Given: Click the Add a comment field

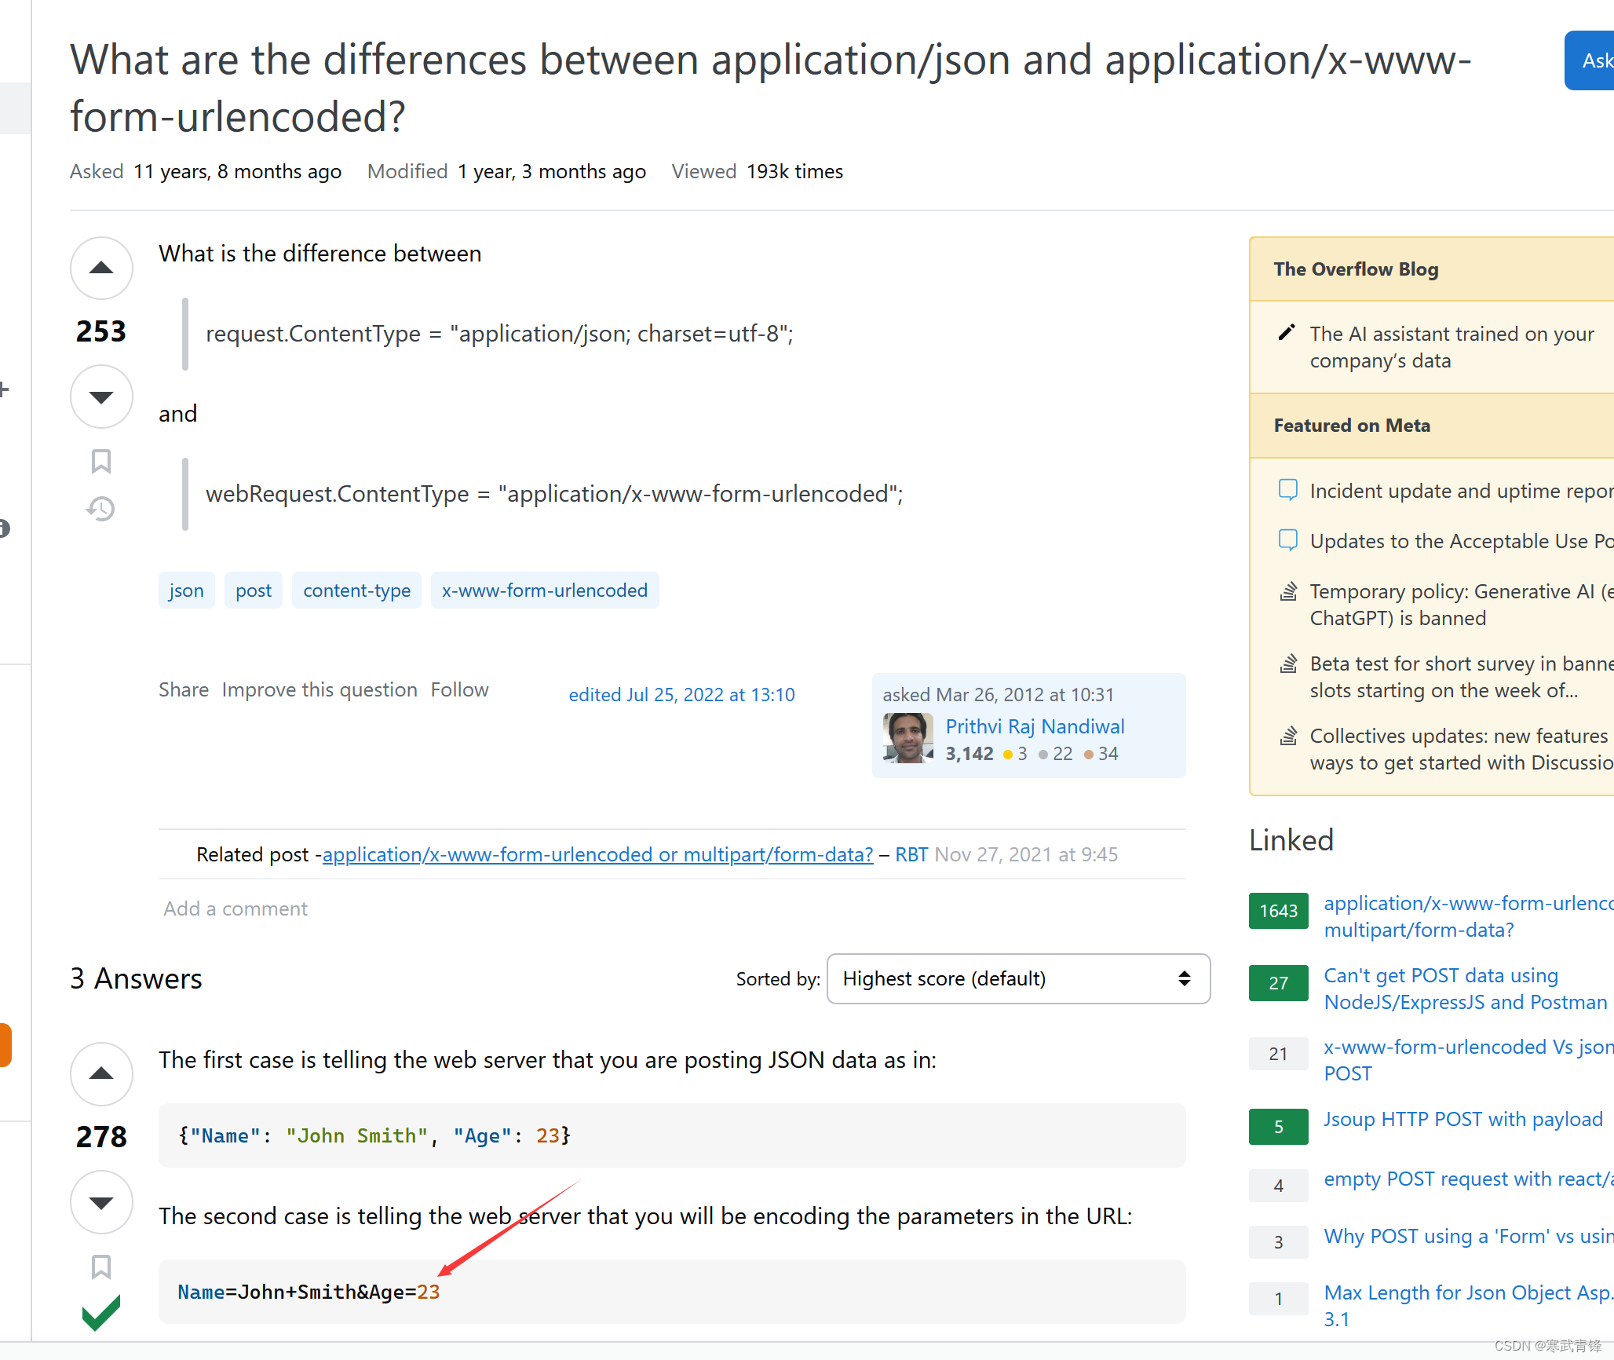Looking at the screenshot, I should click(x=235, y=908).
